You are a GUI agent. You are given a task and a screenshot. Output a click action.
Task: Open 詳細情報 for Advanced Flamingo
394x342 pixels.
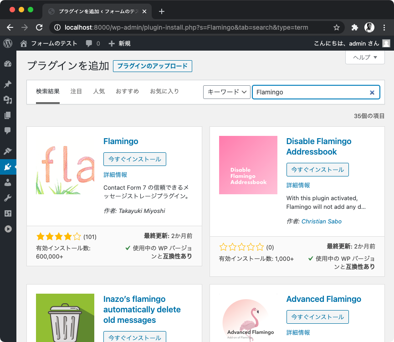pyautogui.click(x=298, y=332)
